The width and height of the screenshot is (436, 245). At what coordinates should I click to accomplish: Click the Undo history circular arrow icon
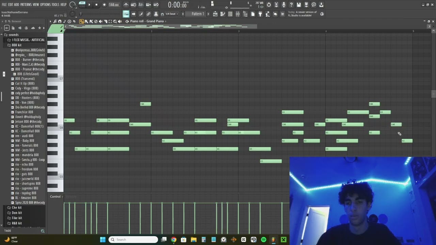[269, 5]
